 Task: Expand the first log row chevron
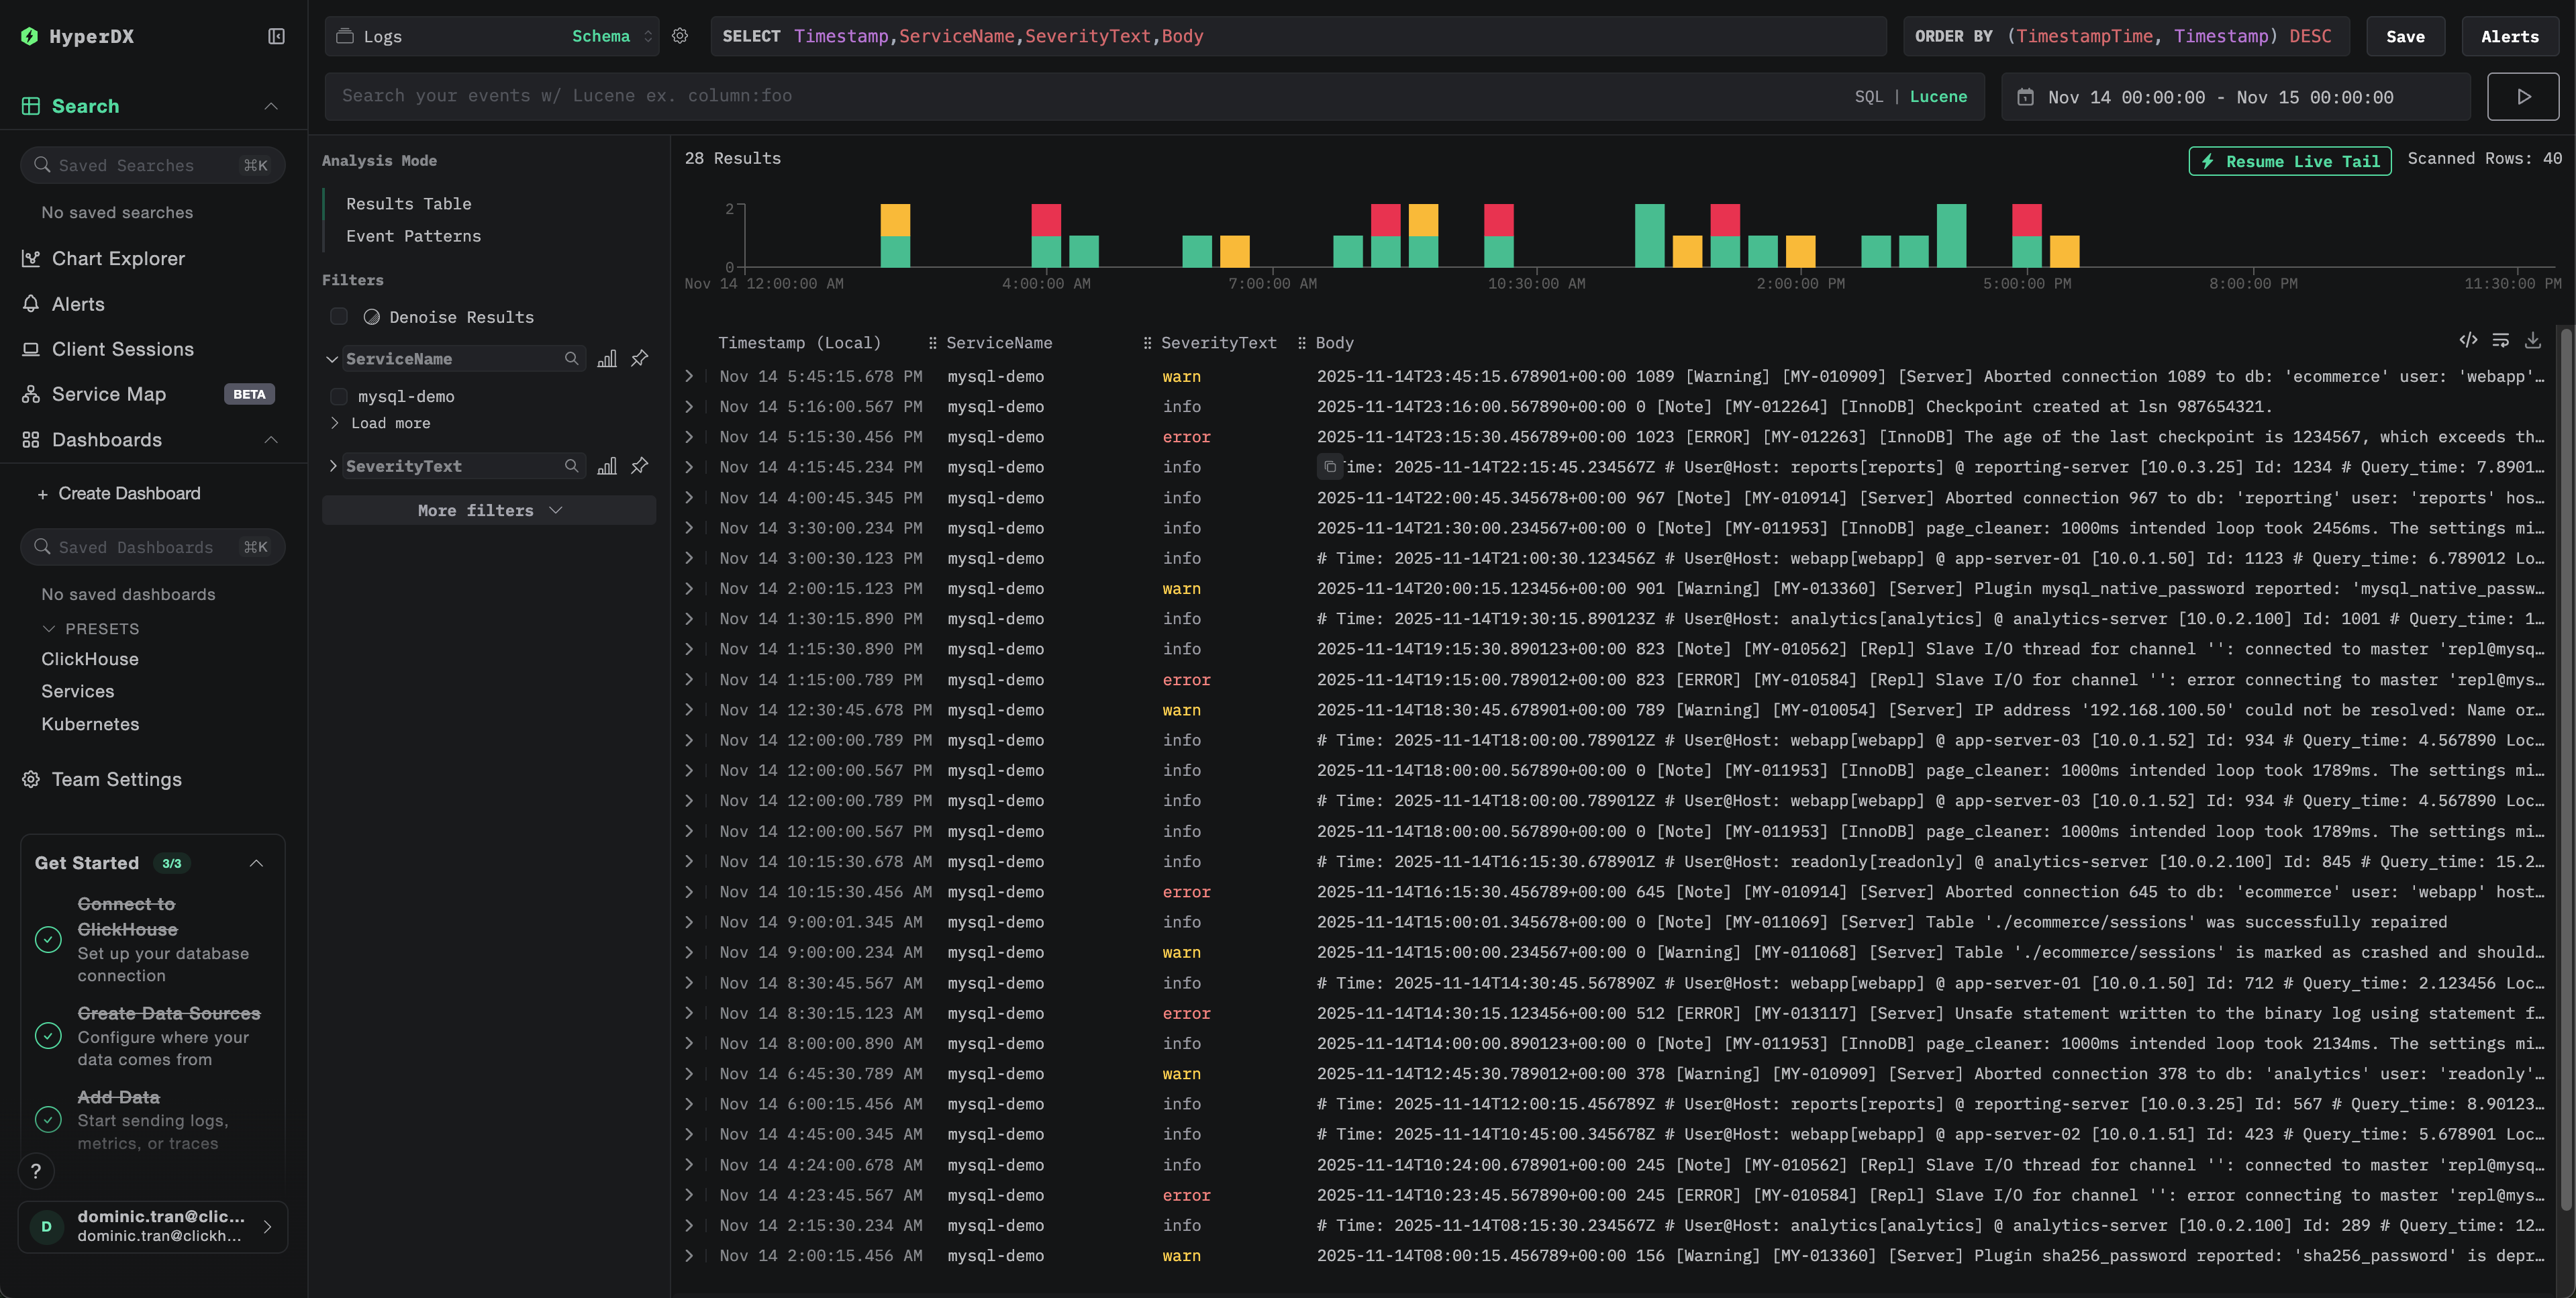tap(689, 377)
